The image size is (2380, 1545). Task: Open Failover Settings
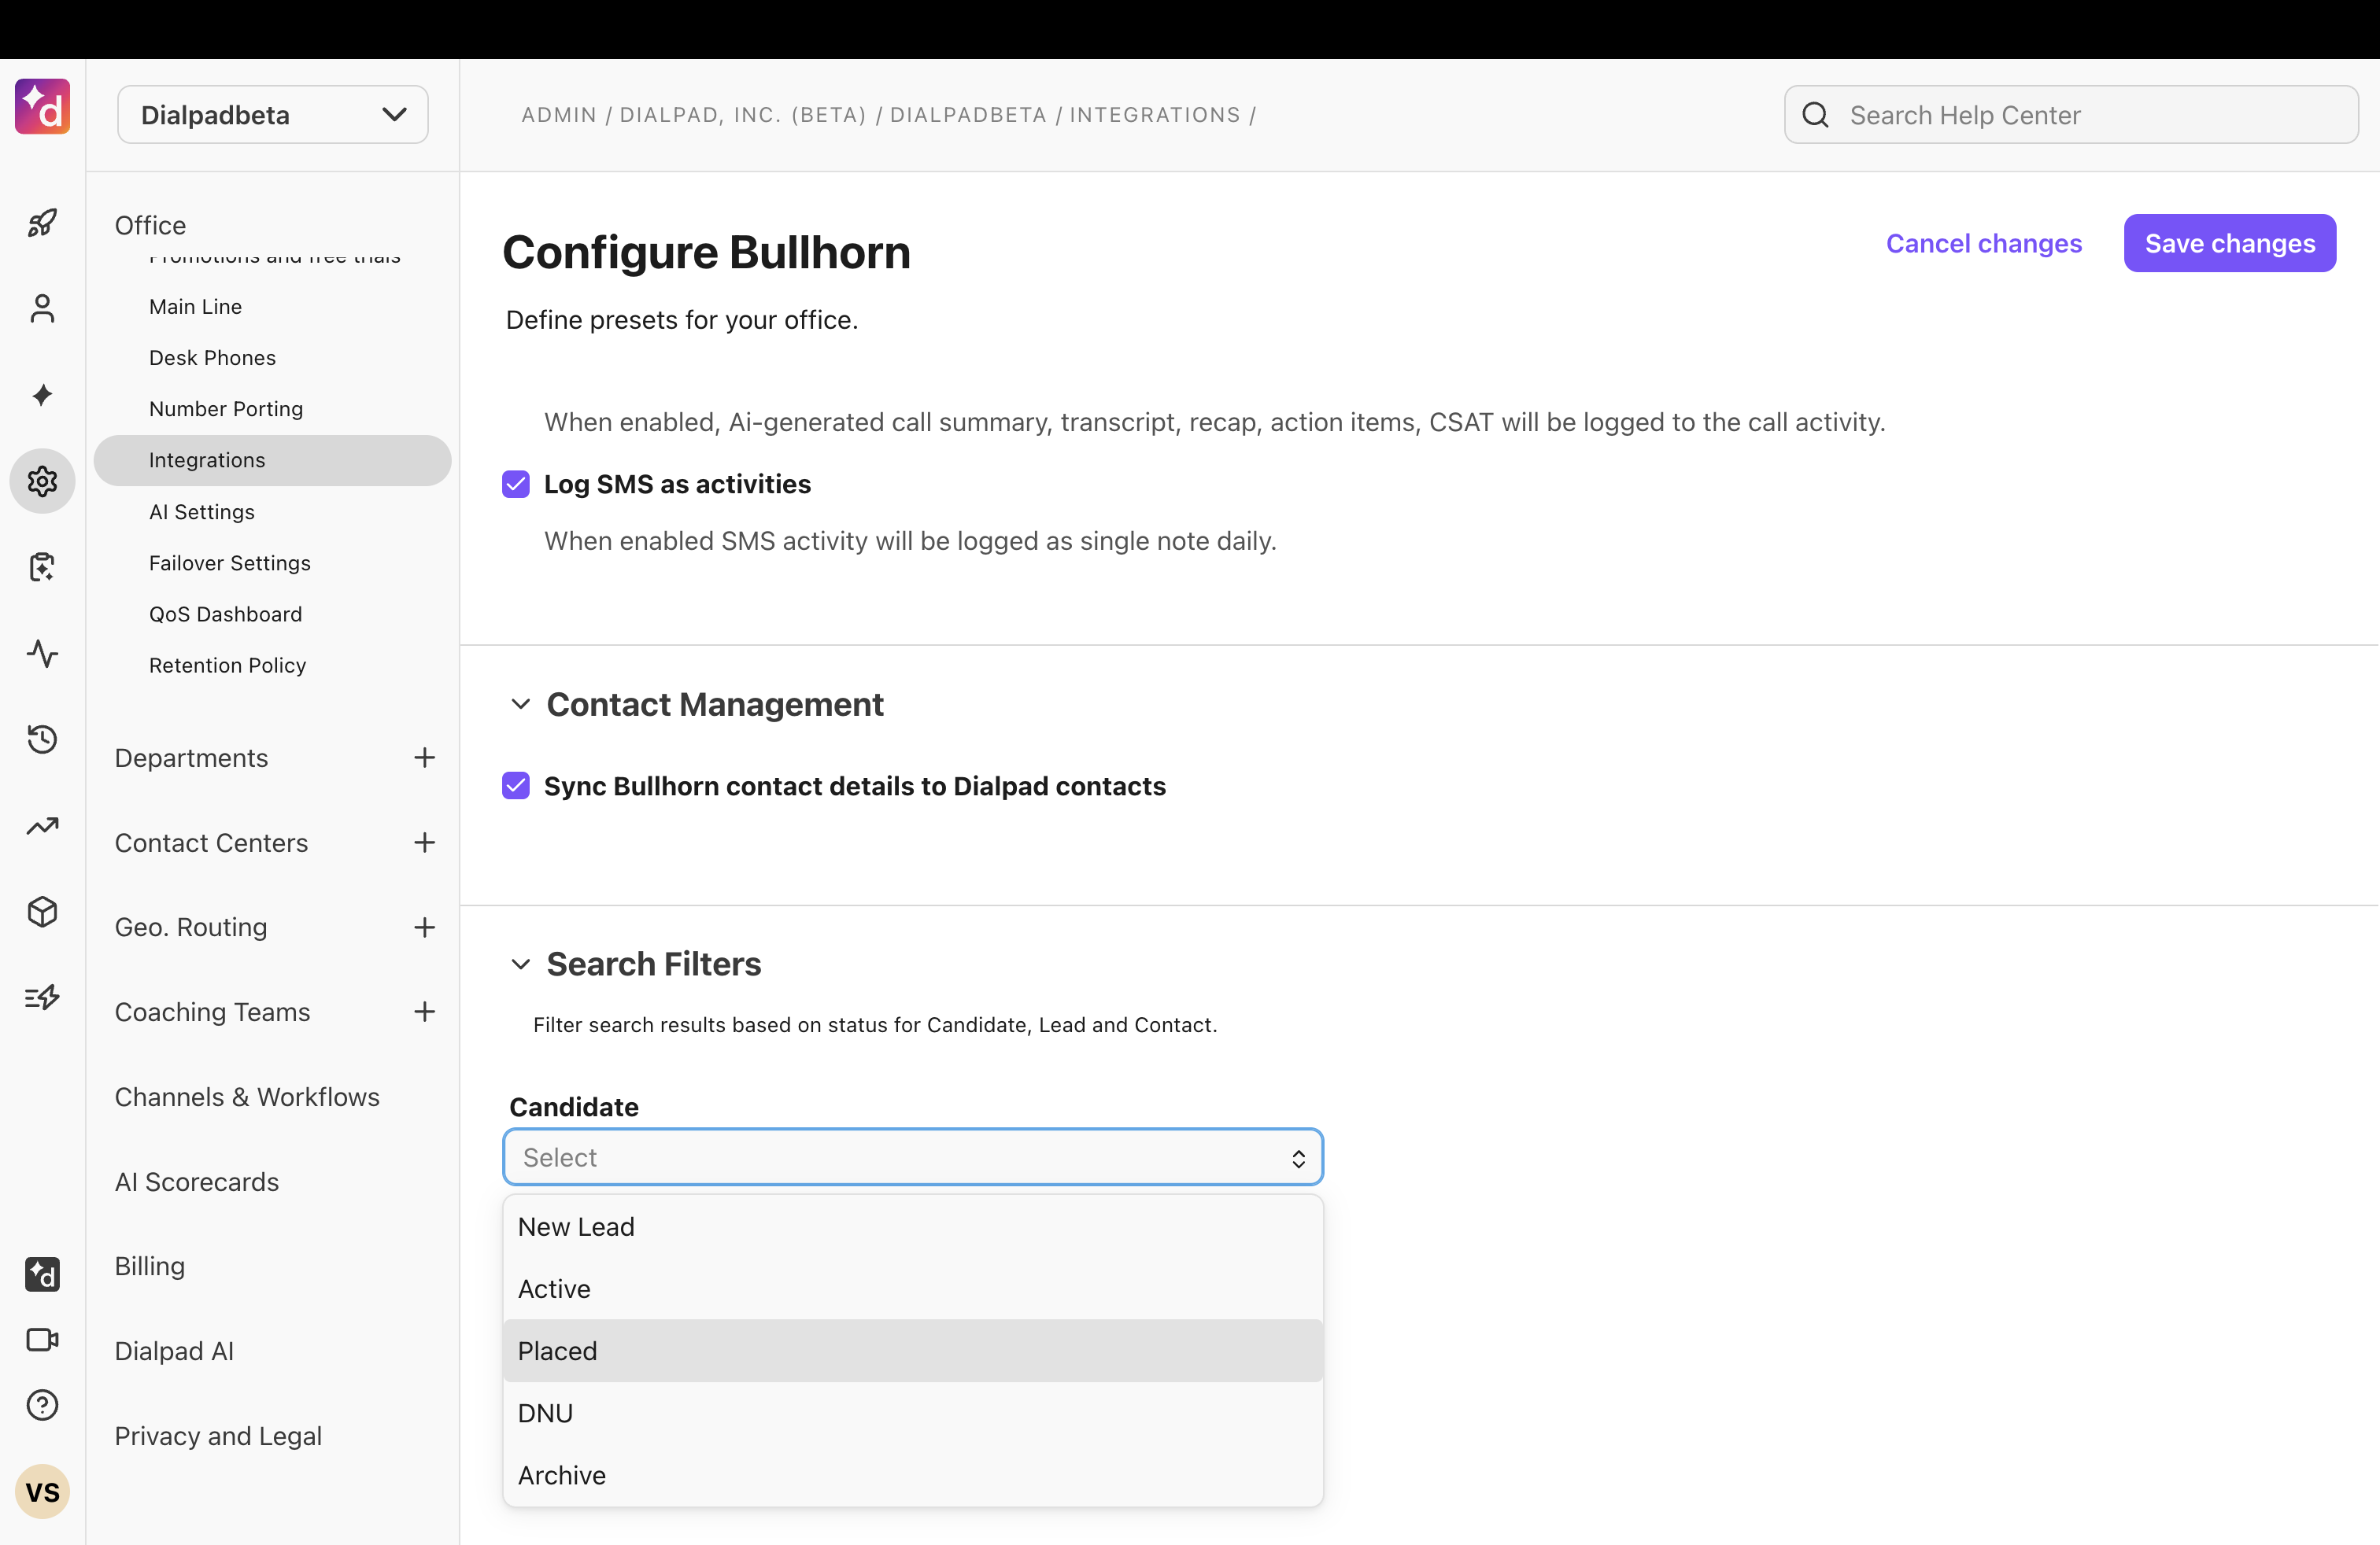[x=230, y=562]
